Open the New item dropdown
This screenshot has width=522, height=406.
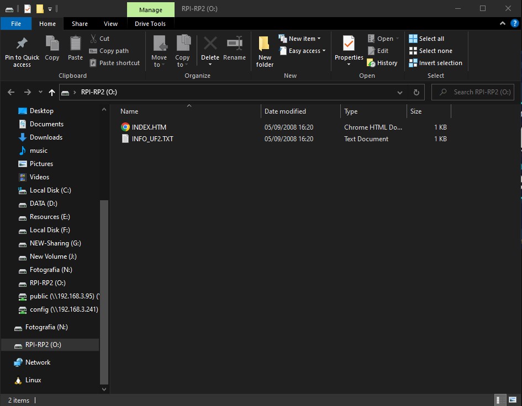pos(299,39)
